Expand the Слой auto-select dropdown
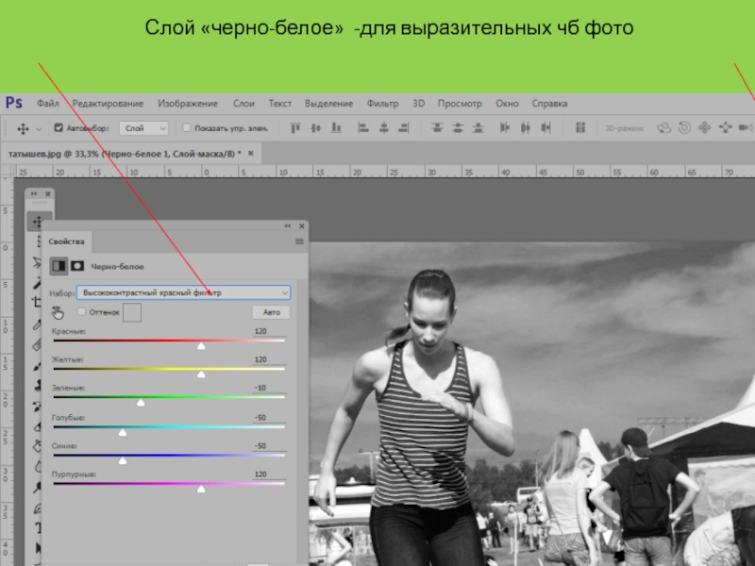 pyautogui.click(x=145, y=127)
